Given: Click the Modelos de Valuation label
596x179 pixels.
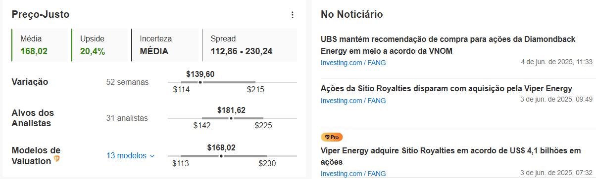Looking at the screenshot, I should (x=36, y=155).
